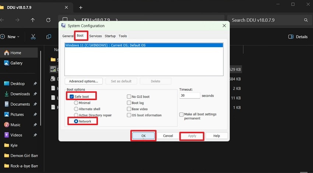
Task: Click the sidebar vertical scrollbar
Action: click(x=41, y=88)
